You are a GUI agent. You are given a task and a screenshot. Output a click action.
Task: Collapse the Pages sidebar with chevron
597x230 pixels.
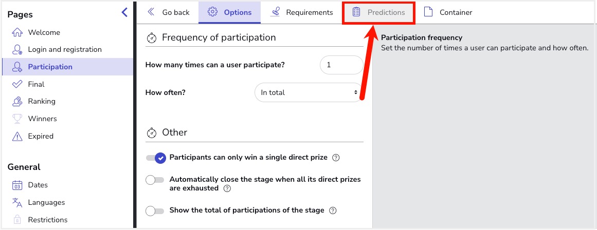point(124,12)
